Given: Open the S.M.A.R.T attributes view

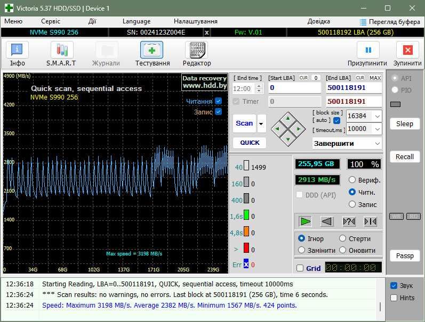Looking at the screenshot, I should 61,54.
